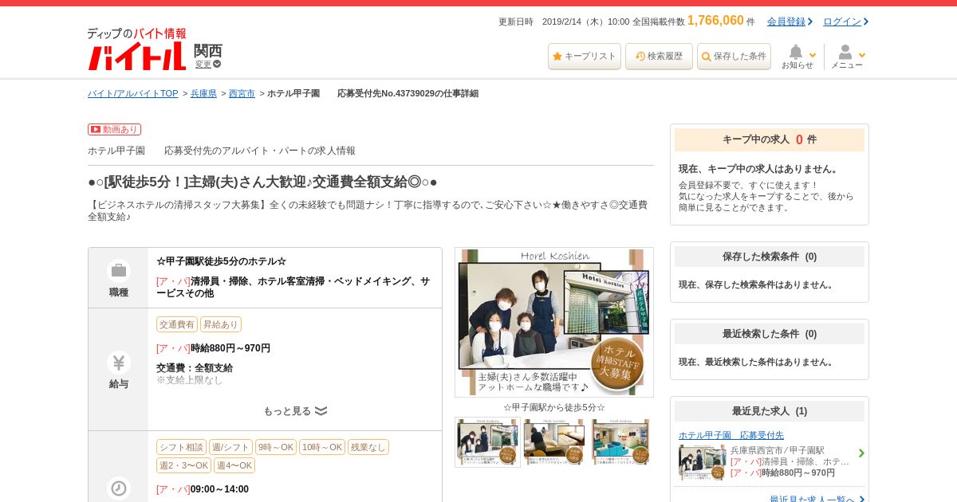Open the キープリスト button
The width and height of the screenshot is (957, 502).
[x=585, y=57]
